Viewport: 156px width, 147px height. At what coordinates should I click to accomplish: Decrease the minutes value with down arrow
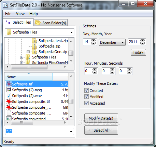[x=112, y=72]
